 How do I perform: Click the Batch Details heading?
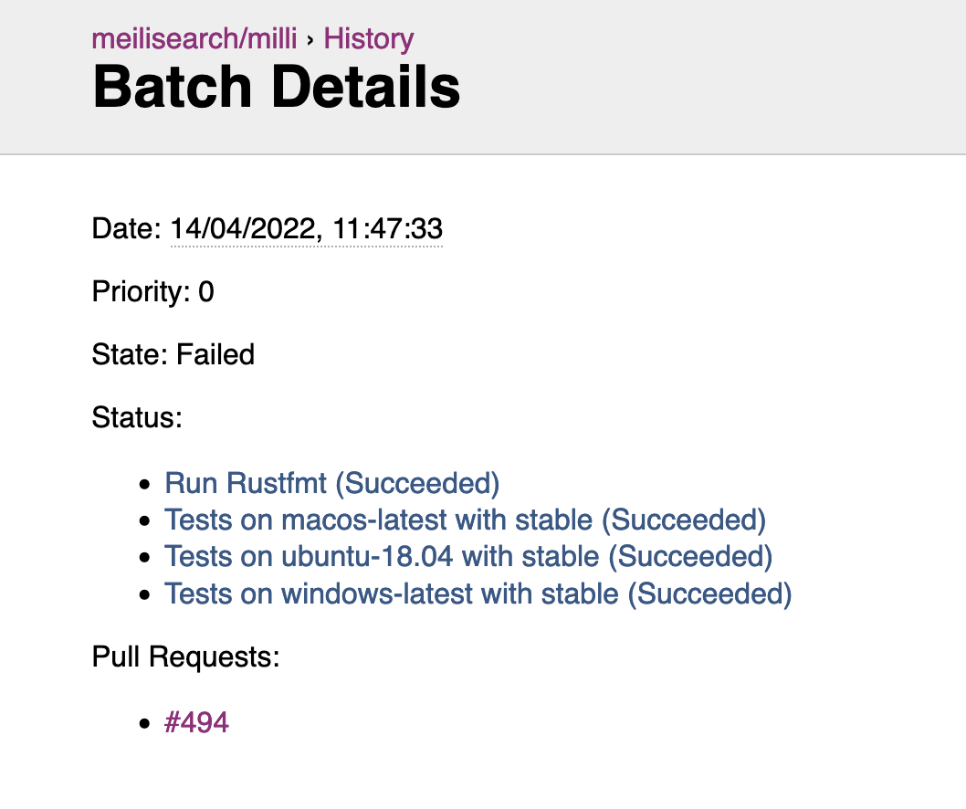(x=277, y=87)
